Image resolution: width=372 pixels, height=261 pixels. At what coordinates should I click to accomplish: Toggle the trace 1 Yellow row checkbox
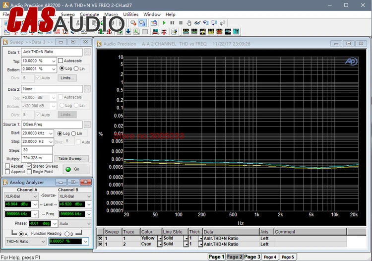tap(100, 238)
